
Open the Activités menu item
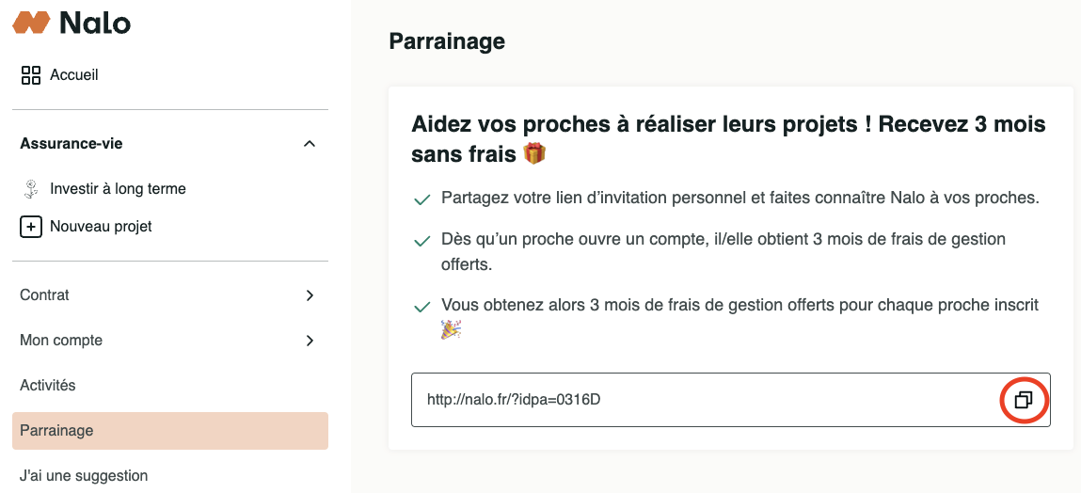(48, 386)
